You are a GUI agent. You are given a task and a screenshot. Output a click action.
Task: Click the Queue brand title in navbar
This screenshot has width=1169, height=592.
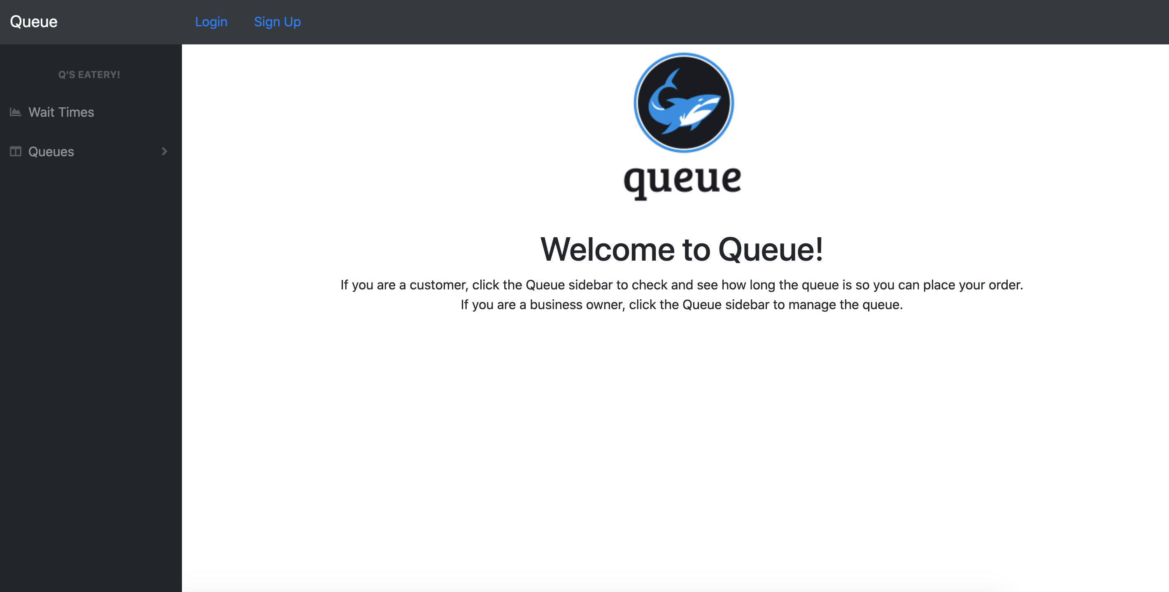pos(34,22)
